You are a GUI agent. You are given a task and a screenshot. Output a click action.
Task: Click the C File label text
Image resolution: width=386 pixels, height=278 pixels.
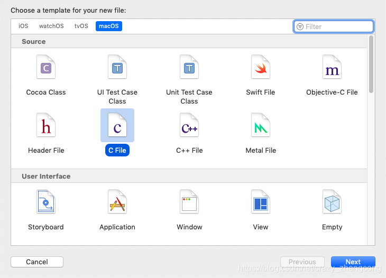click(117, 150)
